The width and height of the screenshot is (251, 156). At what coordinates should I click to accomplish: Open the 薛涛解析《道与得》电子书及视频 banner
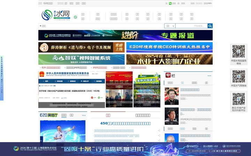81,47
